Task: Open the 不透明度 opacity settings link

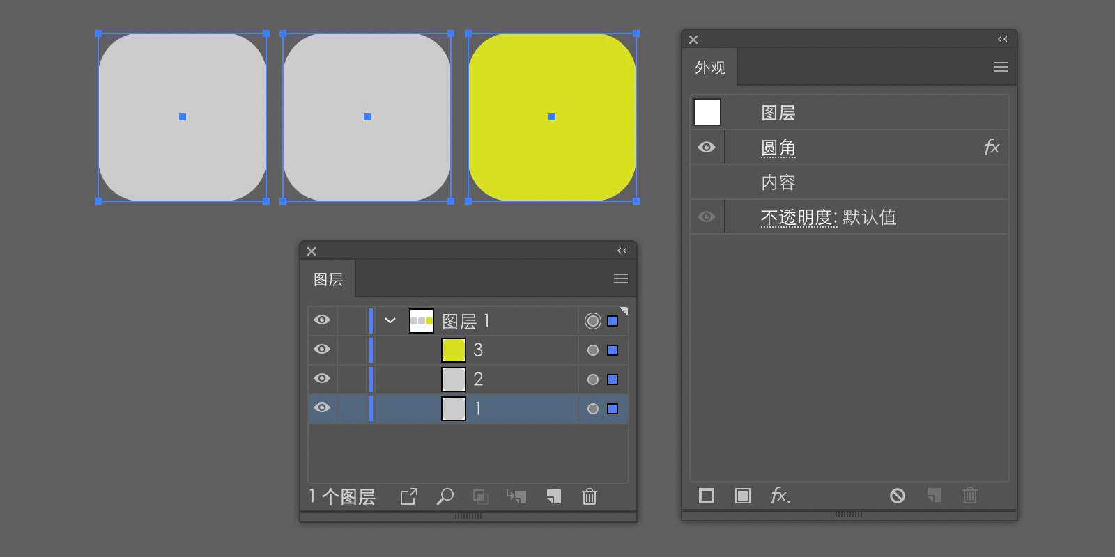Action: (x=798, y=218)
